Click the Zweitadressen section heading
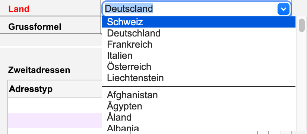307x134 pixels. click(x=39, y=70)
